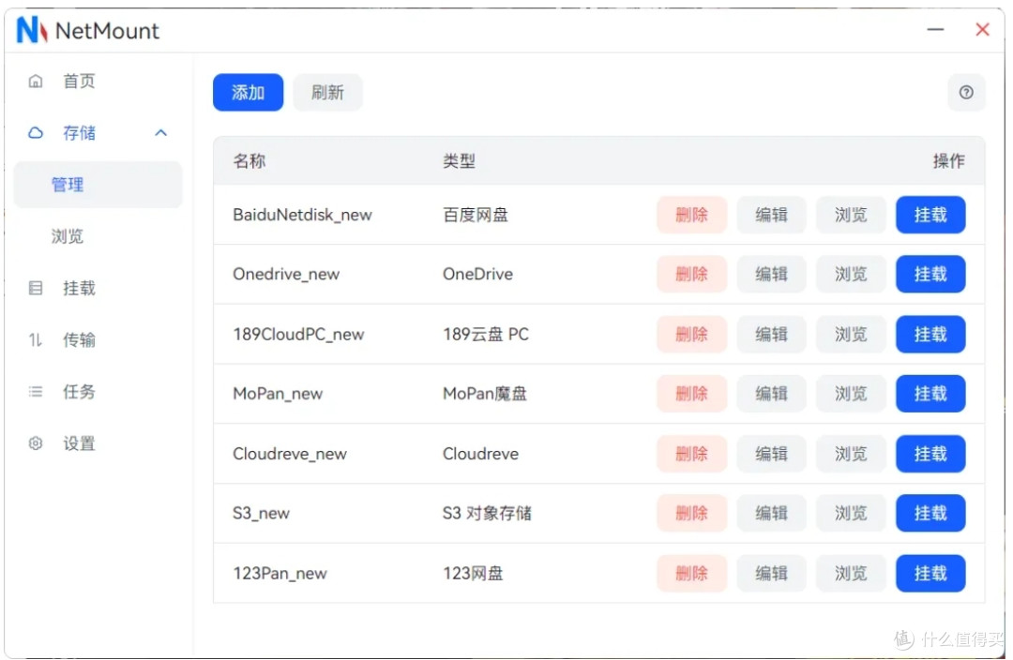The image size is (1013, 660).
Task: Open the help icon at top right
Action: click(x=967, y=92)
